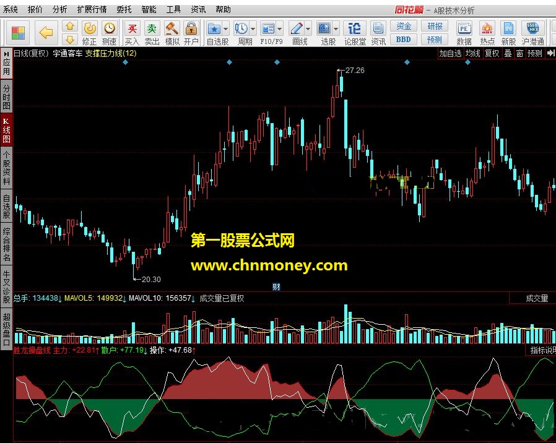Toggle the 应用 sidebar expander

click(x=6, y=63)
